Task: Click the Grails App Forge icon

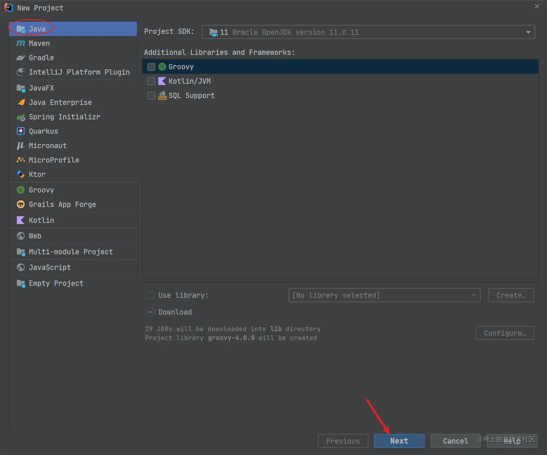Action: tap(21, 204)
